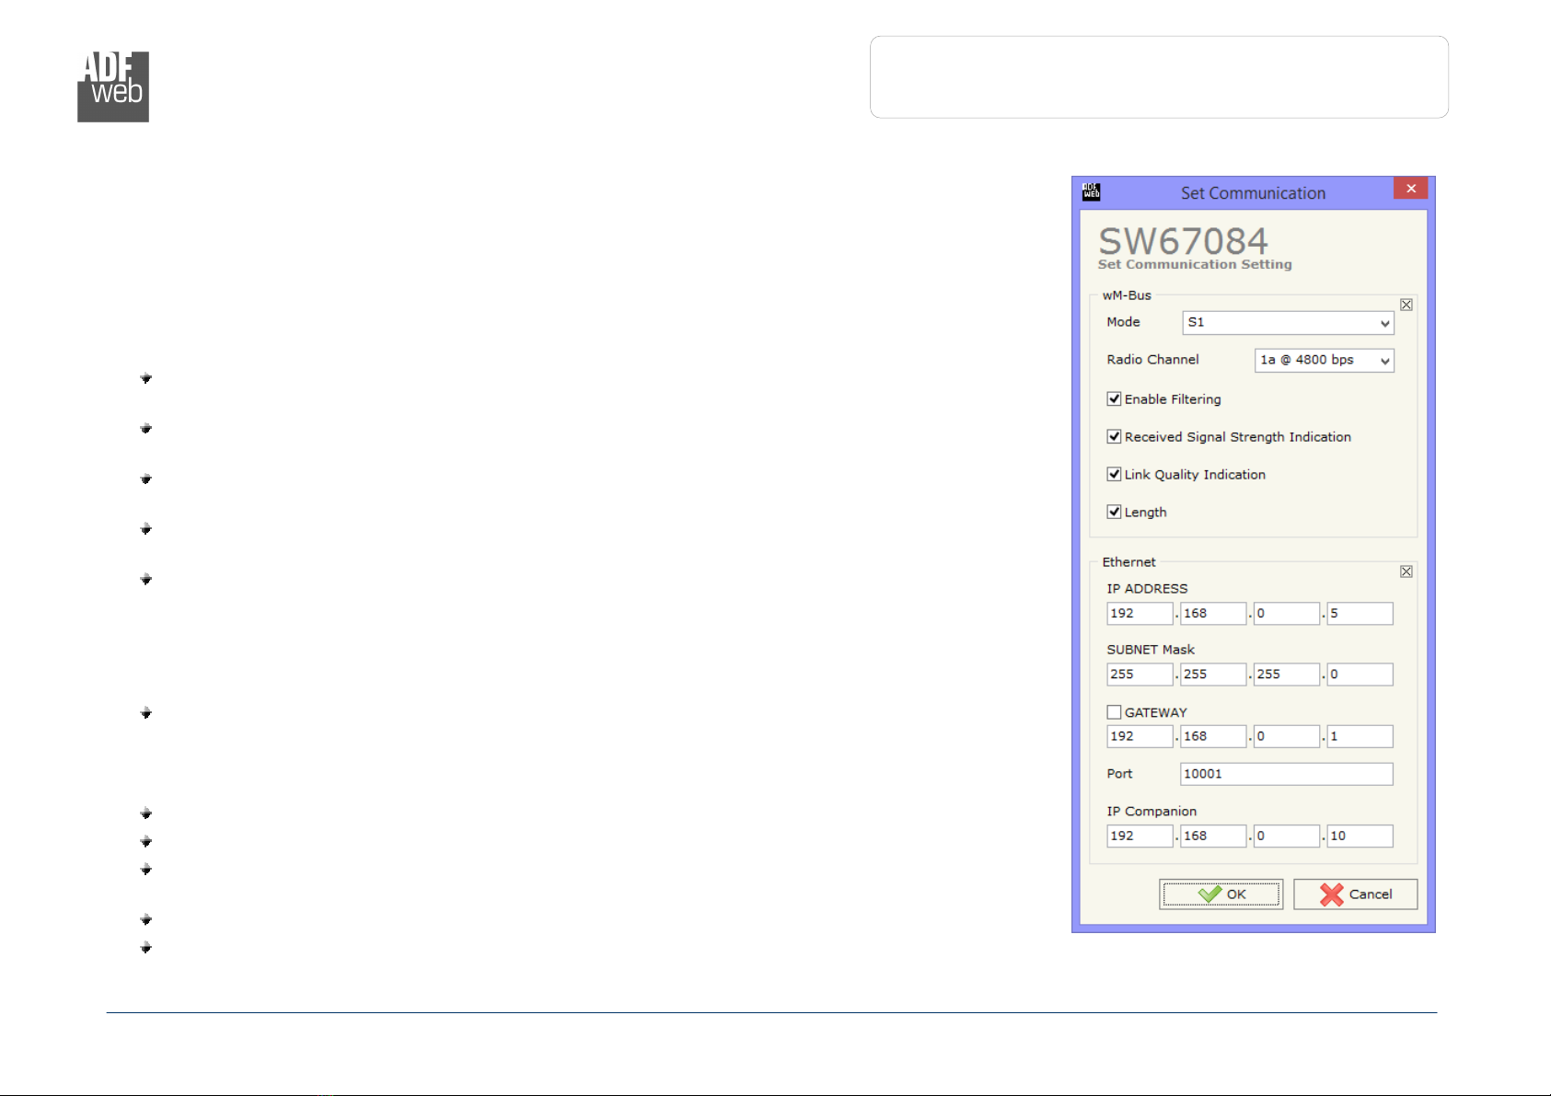
Task: Click GATEWAY last octet field 1
Action: (1360, 736)
